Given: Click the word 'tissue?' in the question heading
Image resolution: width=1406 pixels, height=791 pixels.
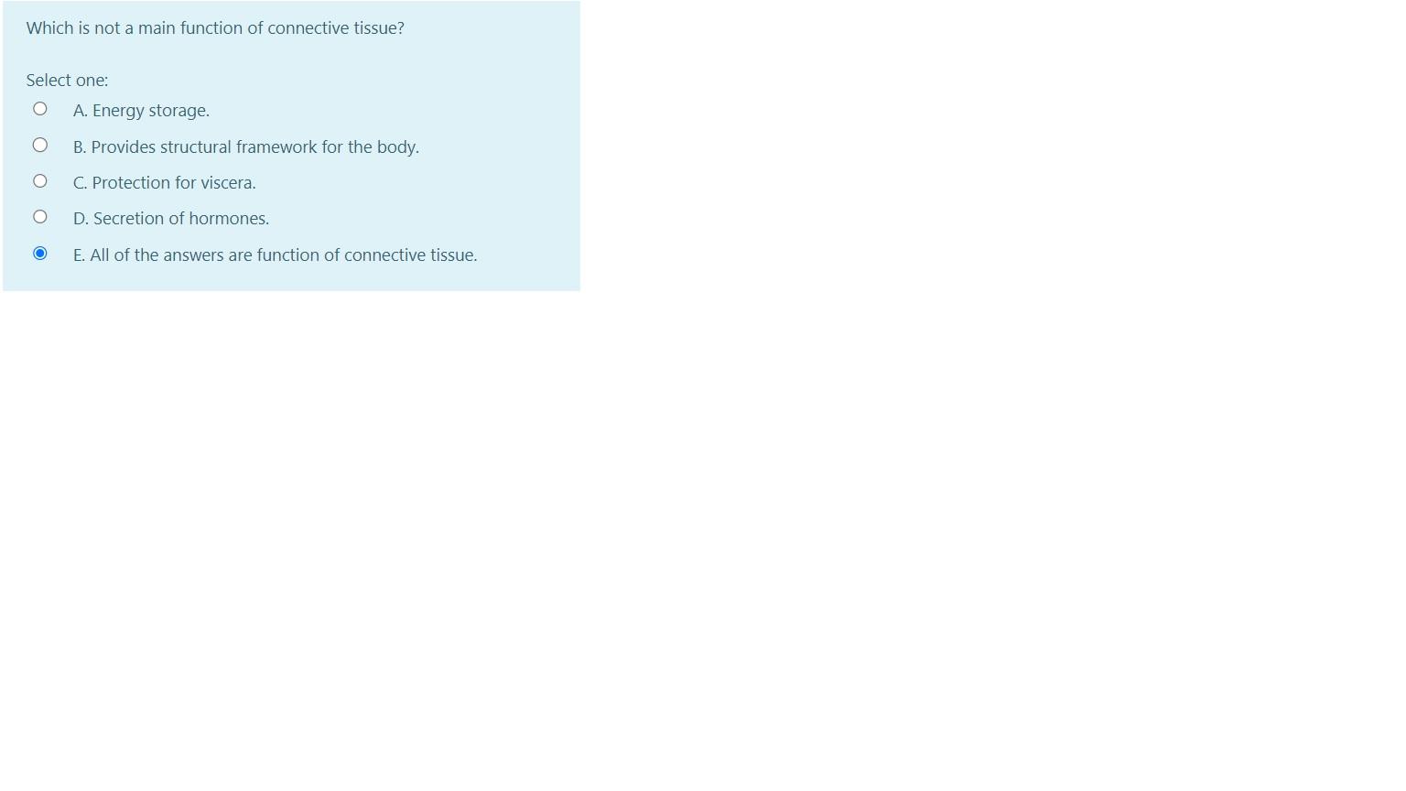Looking at the screenshot, I should [379, 28].
